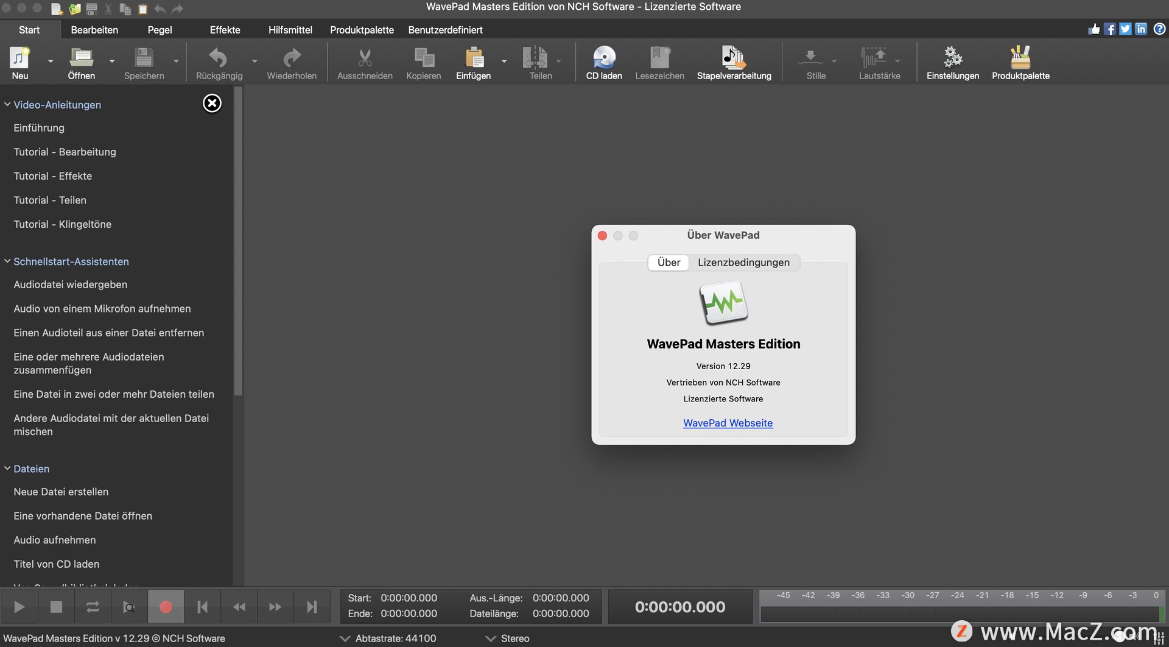Click the Öffnen folder icon
The width and height of the screenshot is (1169, 647).
coord(81,57)
